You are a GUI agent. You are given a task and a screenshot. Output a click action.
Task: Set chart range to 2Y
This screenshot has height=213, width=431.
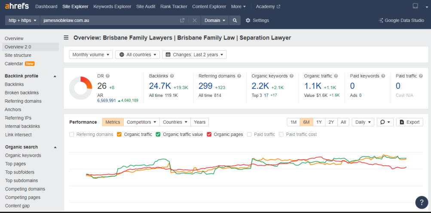tap(331, 122)
